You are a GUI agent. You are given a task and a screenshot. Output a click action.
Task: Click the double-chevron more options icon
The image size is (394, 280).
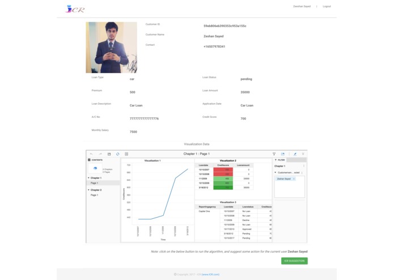click(303, 154)
